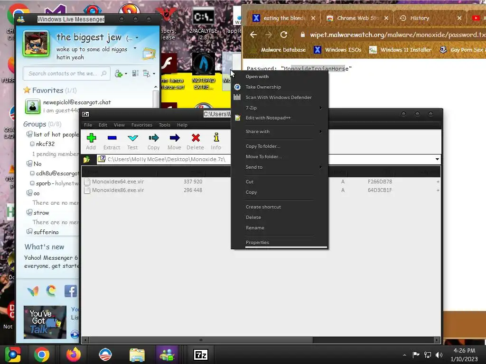Choose Rename in the context menu
Viewport: 486px width, 364px height.
(x=255, y=228)
